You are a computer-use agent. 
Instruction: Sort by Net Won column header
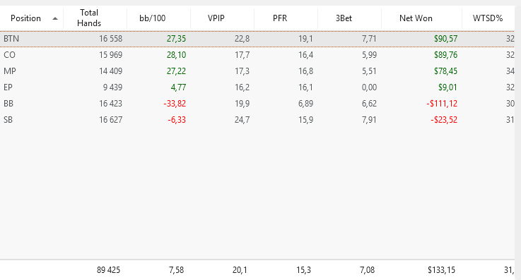pyautogui.click(x=421, y=18)
